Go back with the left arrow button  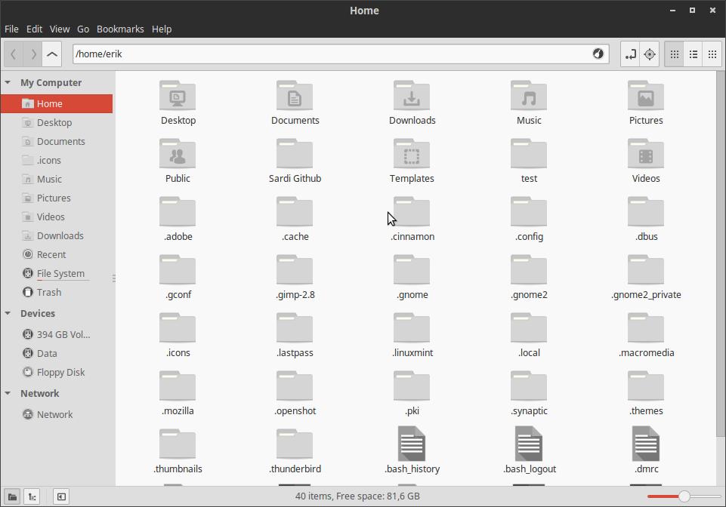tap(14, 54)
